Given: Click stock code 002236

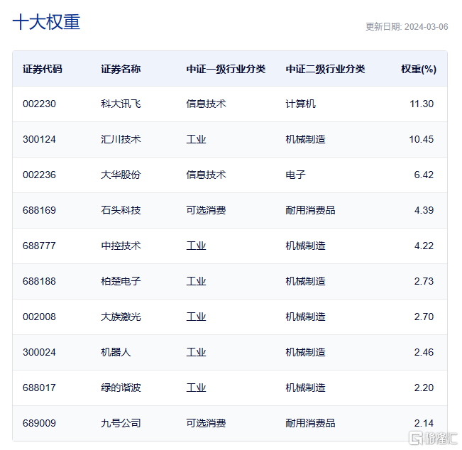Looking at the screenshot, I should 39,175.
